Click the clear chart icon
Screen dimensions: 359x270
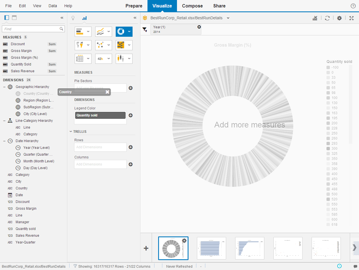coord(315,18)
